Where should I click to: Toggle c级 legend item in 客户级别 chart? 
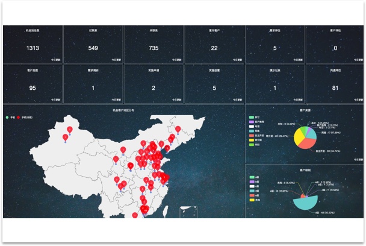click(x=254, y=186)
